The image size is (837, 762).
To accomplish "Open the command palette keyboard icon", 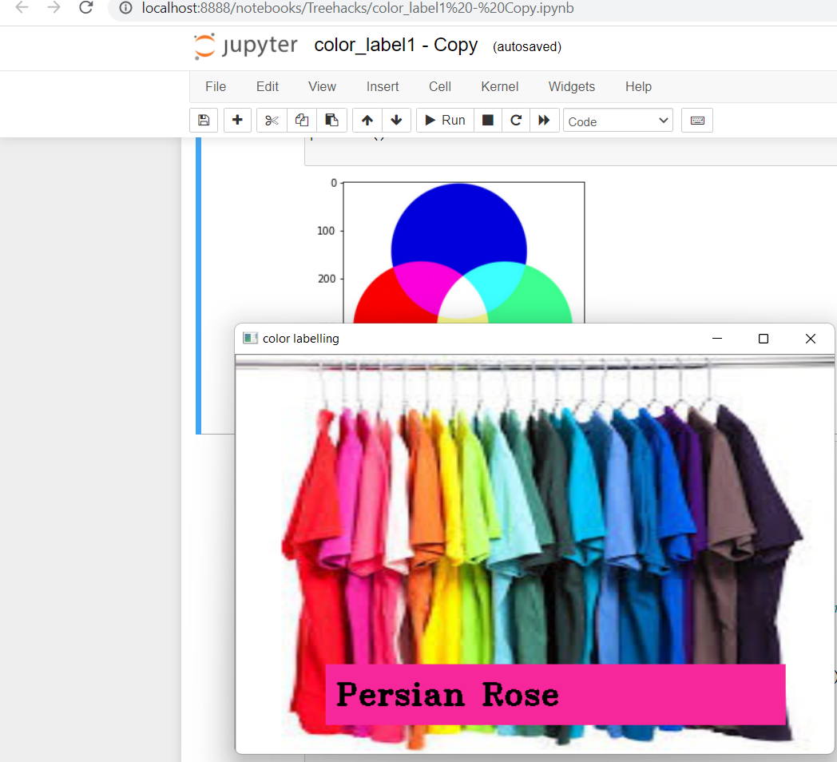I will [697, 120].
